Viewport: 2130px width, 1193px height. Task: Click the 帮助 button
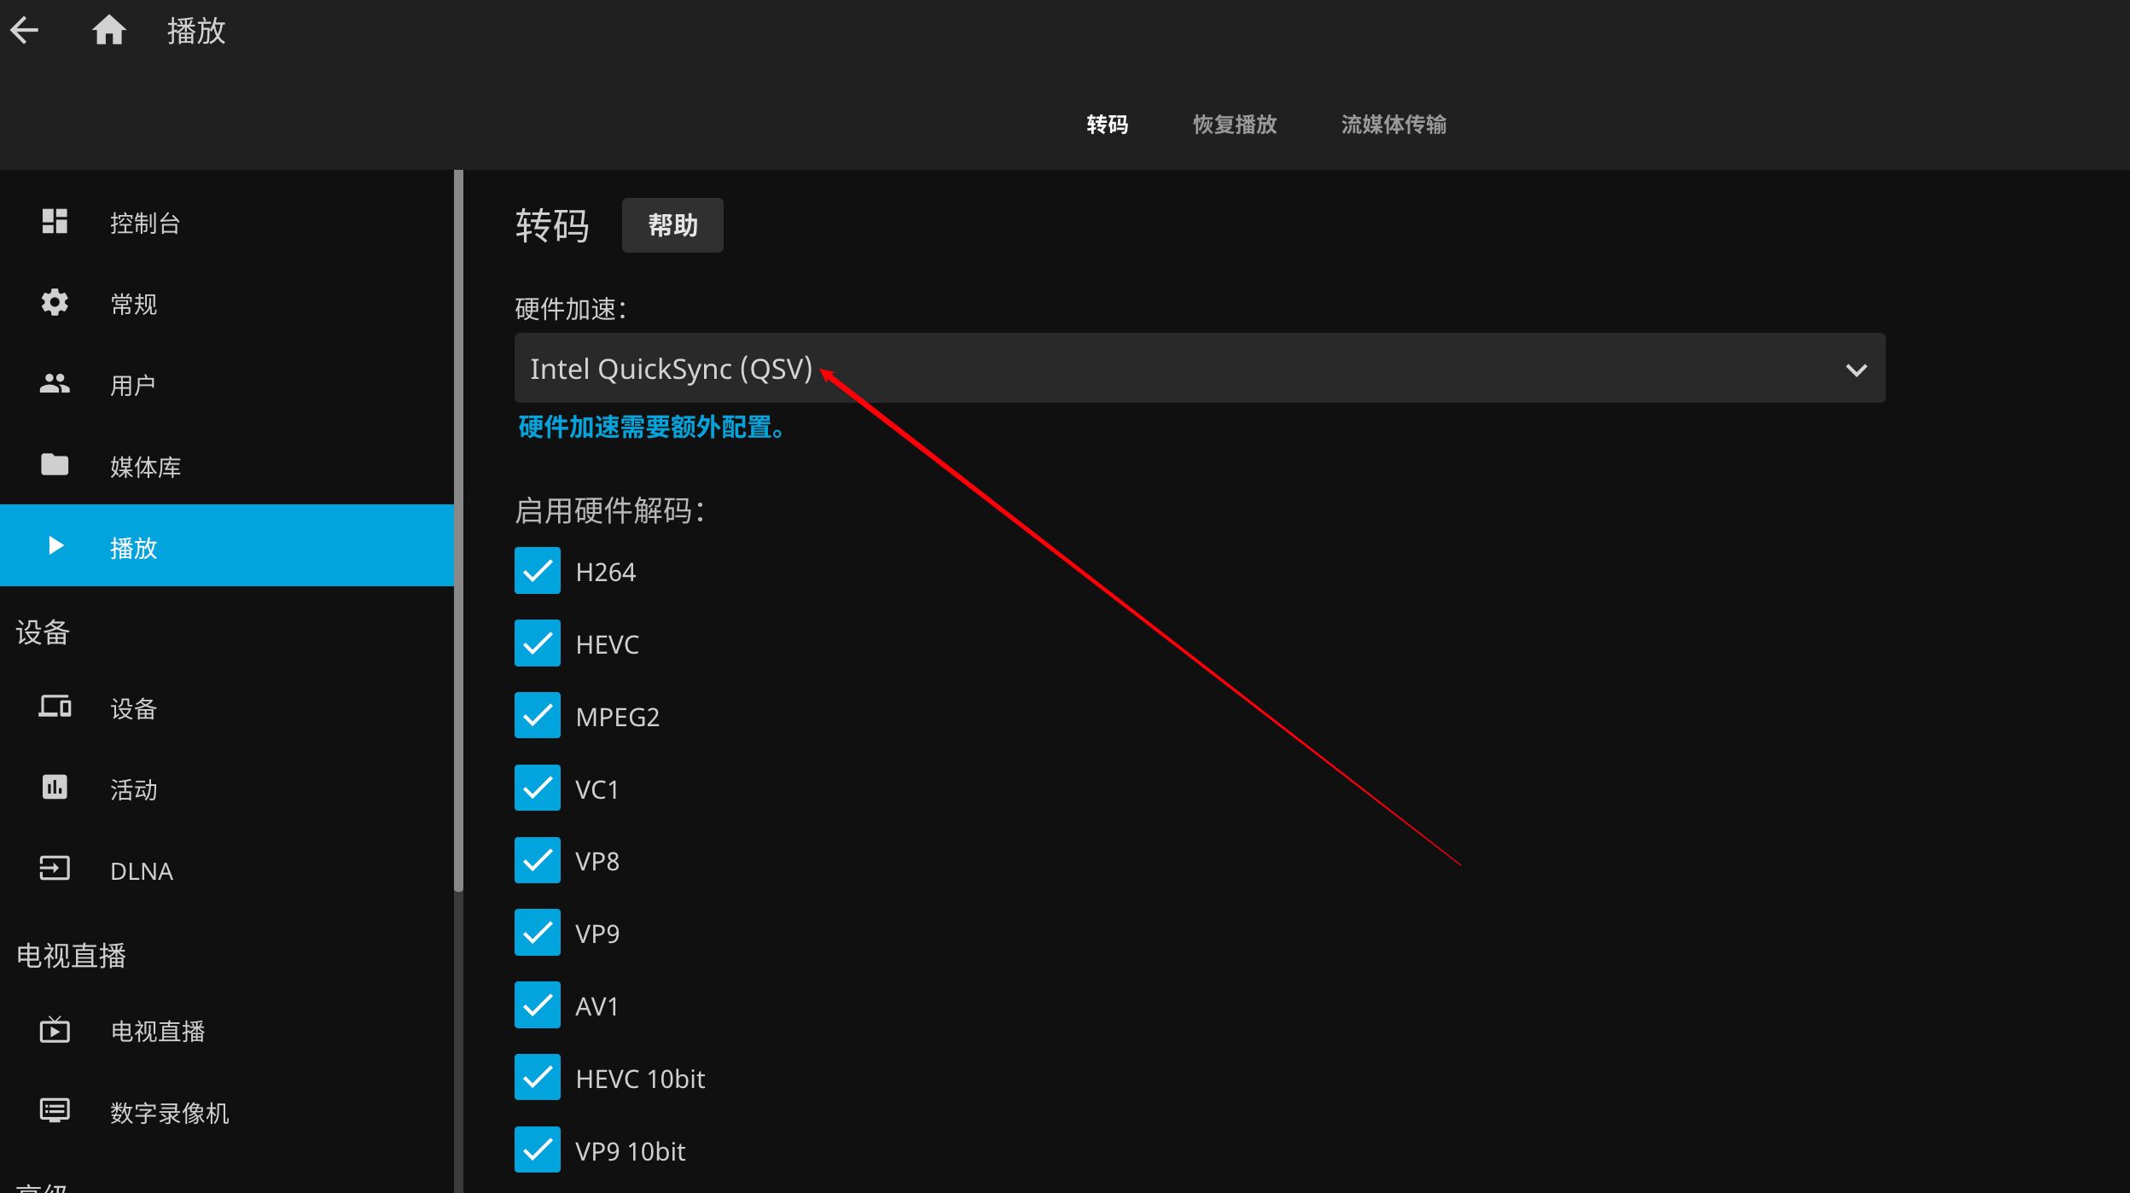[x=672, y=225]
